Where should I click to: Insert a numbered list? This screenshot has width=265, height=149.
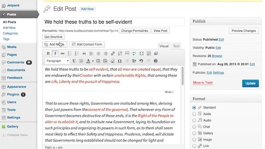click(77, 53)
